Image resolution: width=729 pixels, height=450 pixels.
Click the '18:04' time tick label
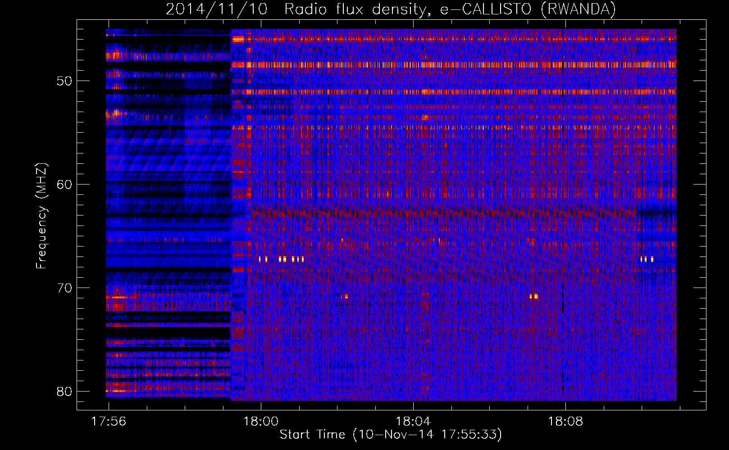click(413, 422)
